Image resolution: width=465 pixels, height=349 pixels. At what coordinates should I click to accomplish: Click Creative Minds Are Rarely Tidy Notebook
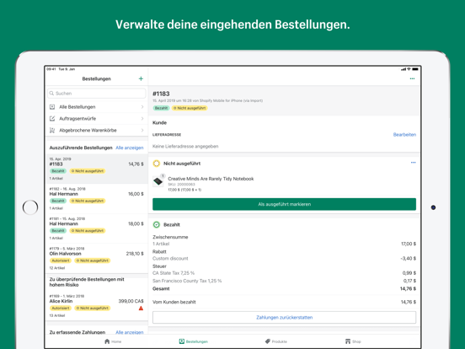pos(211,179)
